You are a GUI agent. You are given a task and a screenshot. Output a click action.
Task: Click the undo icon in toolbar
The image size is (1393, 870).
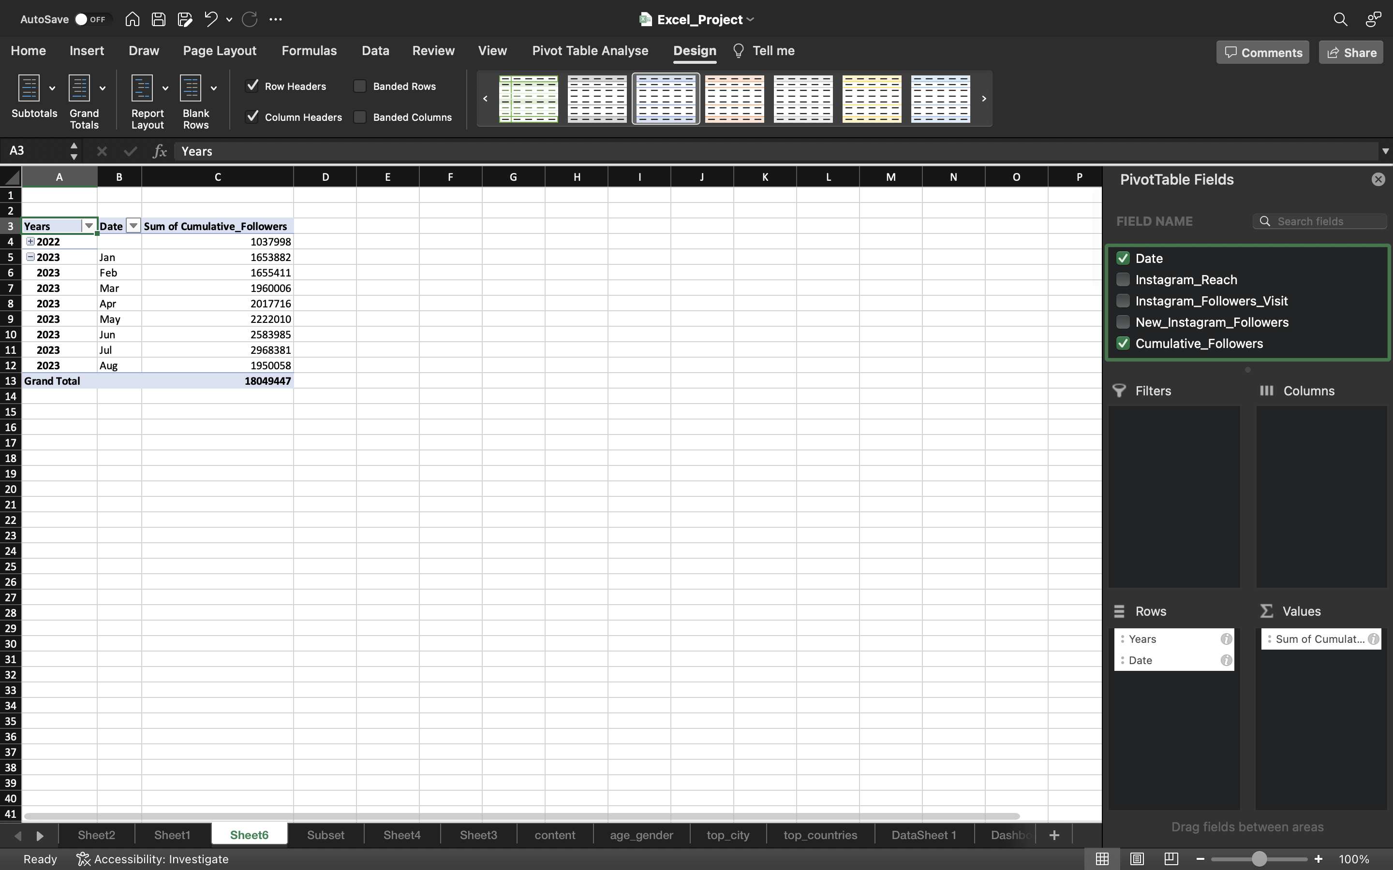(x=208, y=19)
